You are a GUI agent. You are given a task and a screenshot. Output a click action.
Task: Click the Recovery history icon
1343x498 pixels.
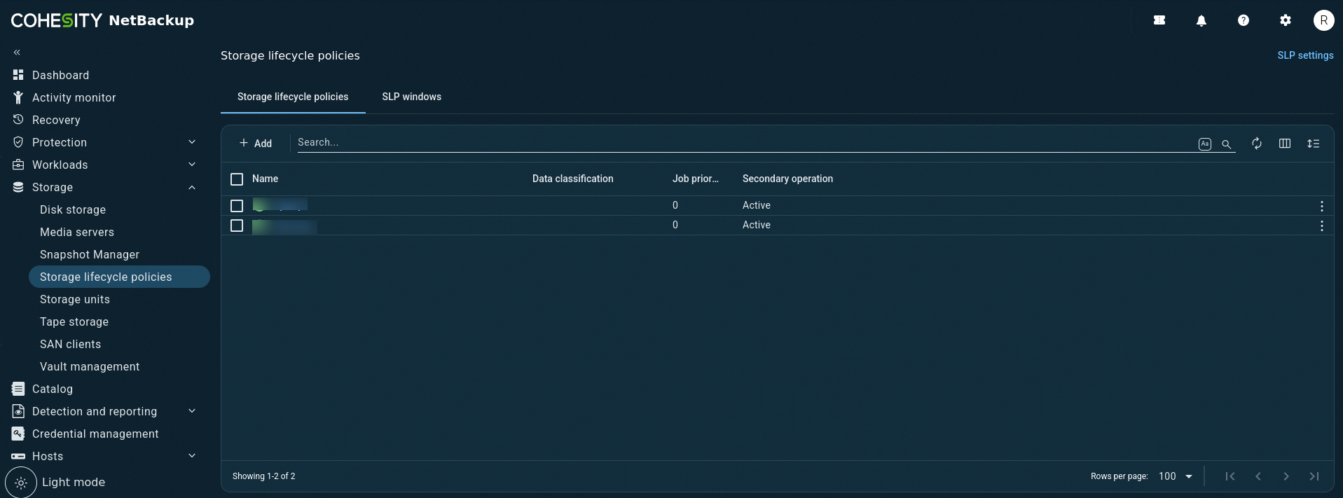(x=18, y=120)
